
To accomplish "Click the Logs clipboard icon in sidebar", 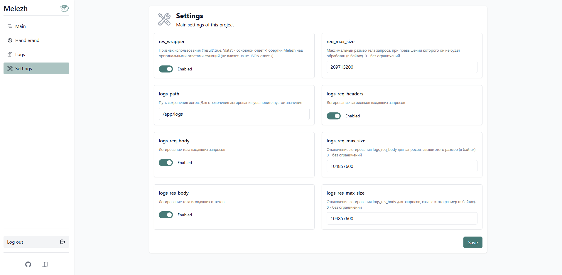I will pyautogui.click(x=10, y=54).
